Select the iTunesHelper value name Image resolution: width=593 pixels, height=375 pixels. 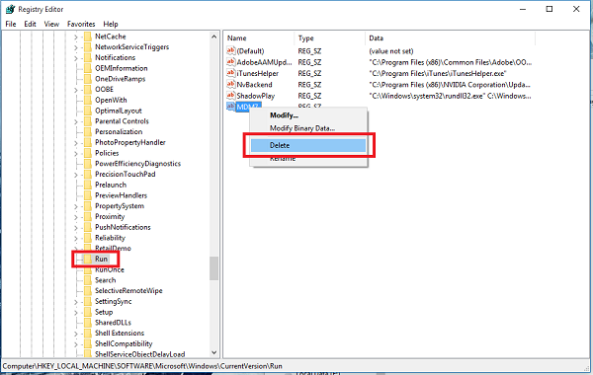click(258, 73)
